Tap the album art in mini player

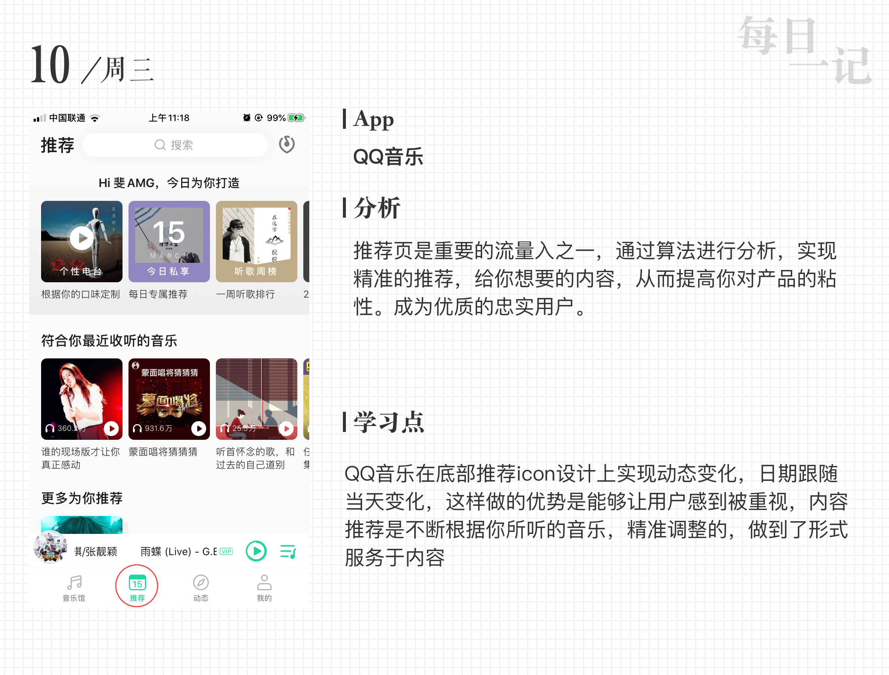point(50,547)
